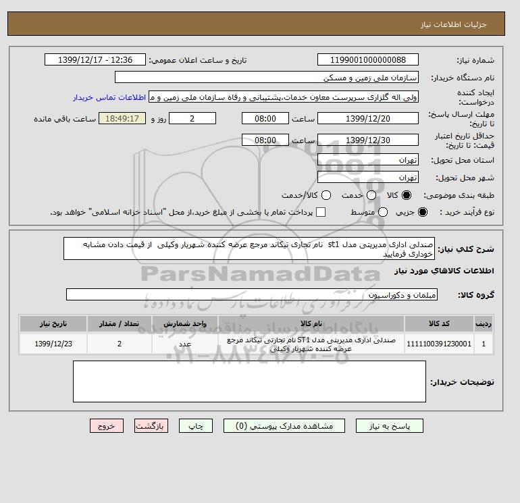Image resolution: width=520 pixels, height=503 pixels.
Task: Click the ایجاد کننده درخواست field
Action: [284, 97]
